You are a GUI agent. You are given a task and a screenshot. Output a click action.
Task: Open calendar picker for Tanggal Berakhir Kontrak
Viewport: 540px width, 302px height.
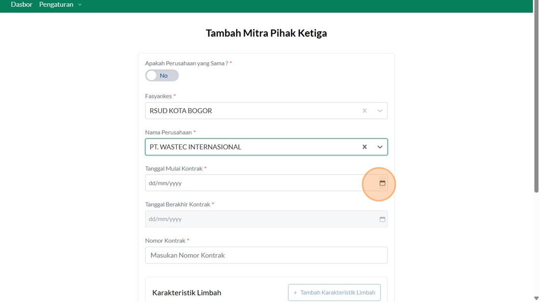[x=382, y=219]
